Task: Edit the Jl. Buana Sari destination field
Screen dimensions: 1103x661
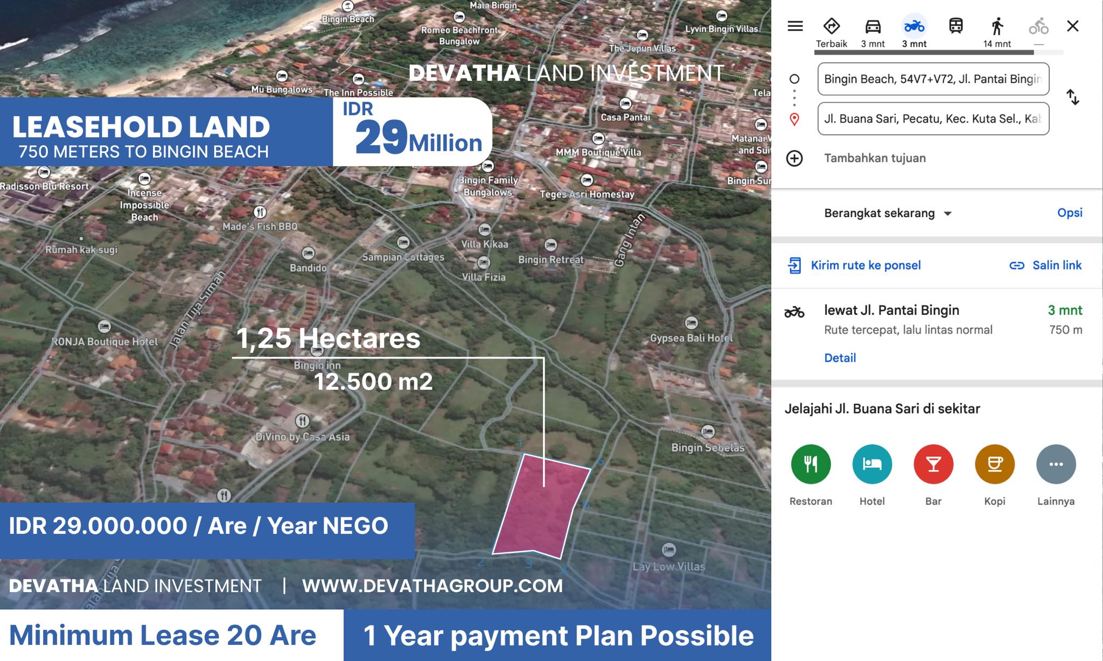Action: tap(933, 119)
